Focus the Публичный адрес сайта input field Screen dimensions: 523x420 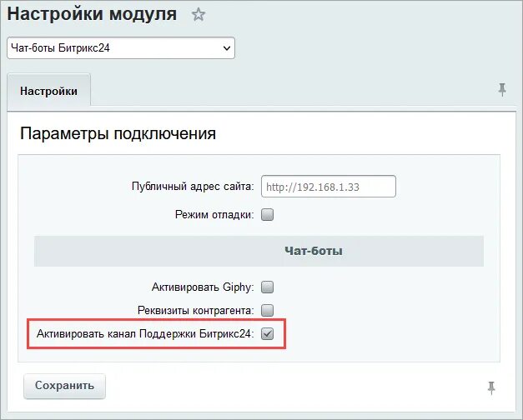pos(329,187)
